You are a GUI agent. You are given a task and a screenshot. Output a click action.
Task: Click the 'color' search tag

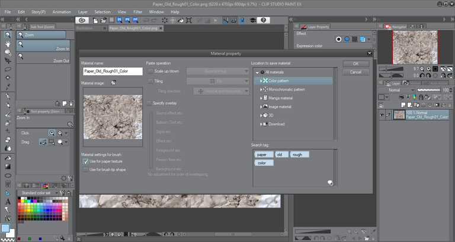pos(264,163)
